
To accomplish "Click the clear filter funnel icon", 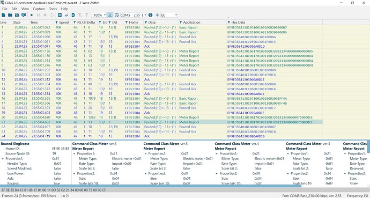I will 80,15.
